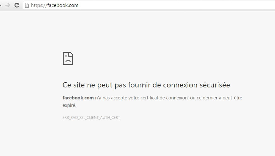Click the empty right area of the address bar
The width and height of the screenshot is (275, 156).
pyautogui.click(x=175, y=5)
